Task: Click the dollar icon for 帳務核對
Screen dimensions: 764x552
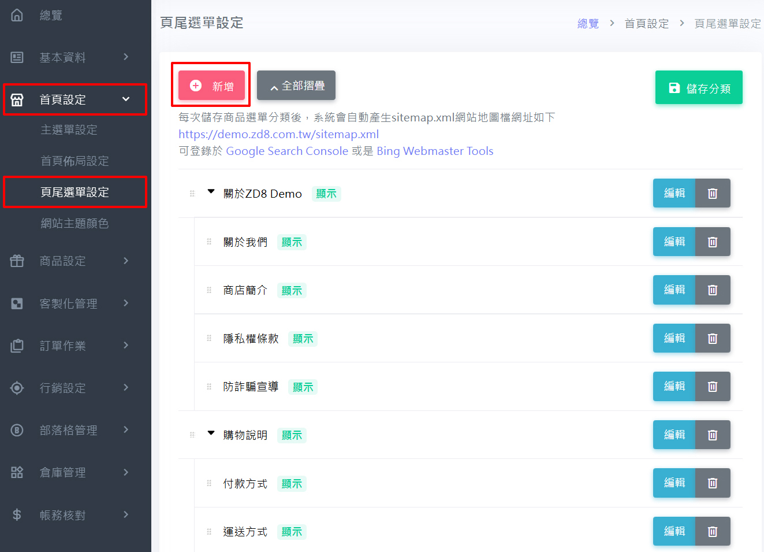Action: (17, 514)
